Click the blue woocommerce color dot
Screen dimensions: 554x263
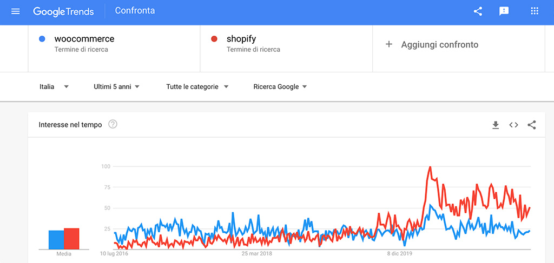pos(42,39)
